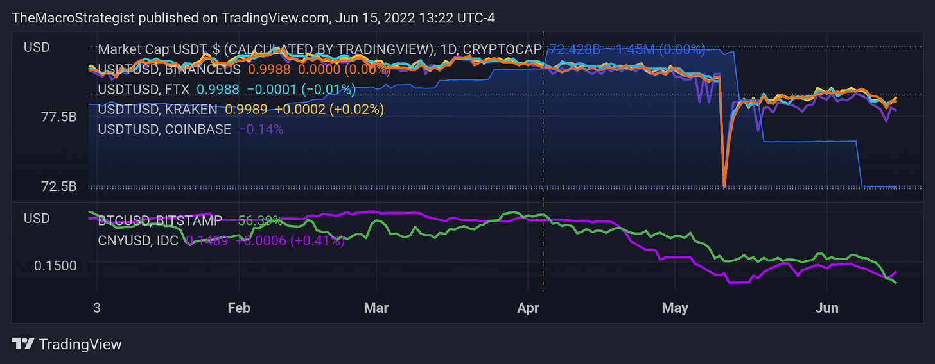This screenshot has width=935, height=364.
Task: Select the USDTUSD, KRAKEN legend row
Action: pos(241,109)
